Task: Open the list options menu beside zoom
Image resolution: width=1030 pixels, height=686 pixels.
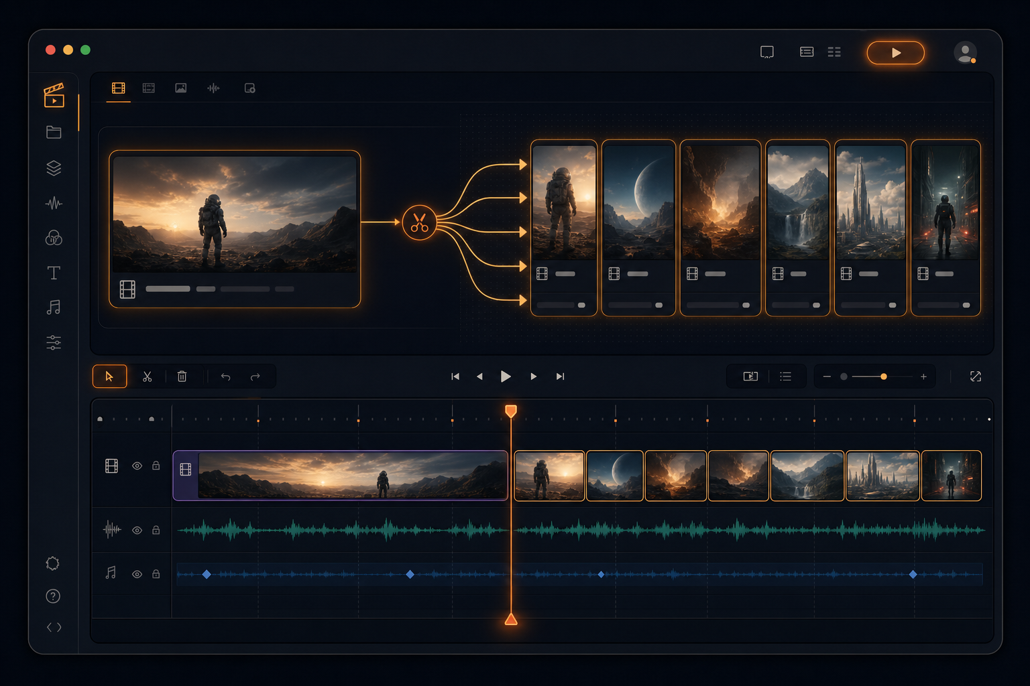Action: click(x=786, y=376)
